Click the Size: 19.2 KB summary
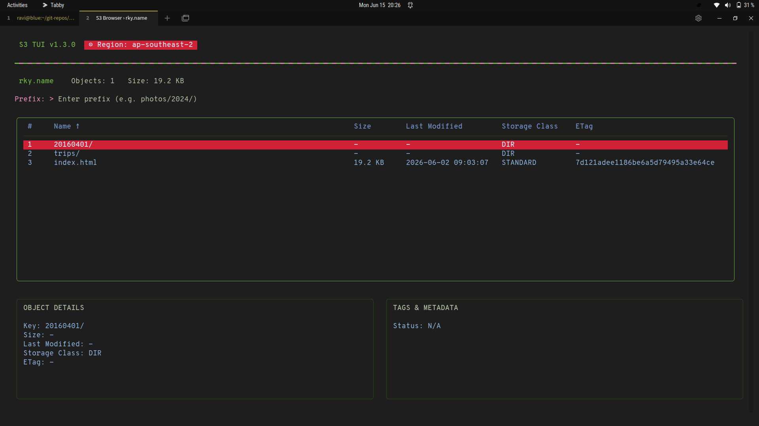759x426 pixels. pos(156,81)
